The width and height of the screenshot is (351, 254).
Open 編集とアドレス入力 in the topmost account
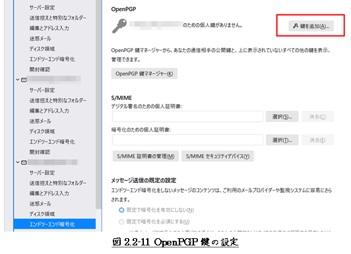point(49,28)
